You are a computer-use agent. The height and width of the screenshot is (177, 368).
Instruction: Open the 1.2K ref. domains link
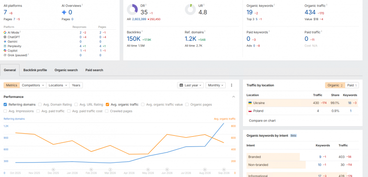[190, 39]
